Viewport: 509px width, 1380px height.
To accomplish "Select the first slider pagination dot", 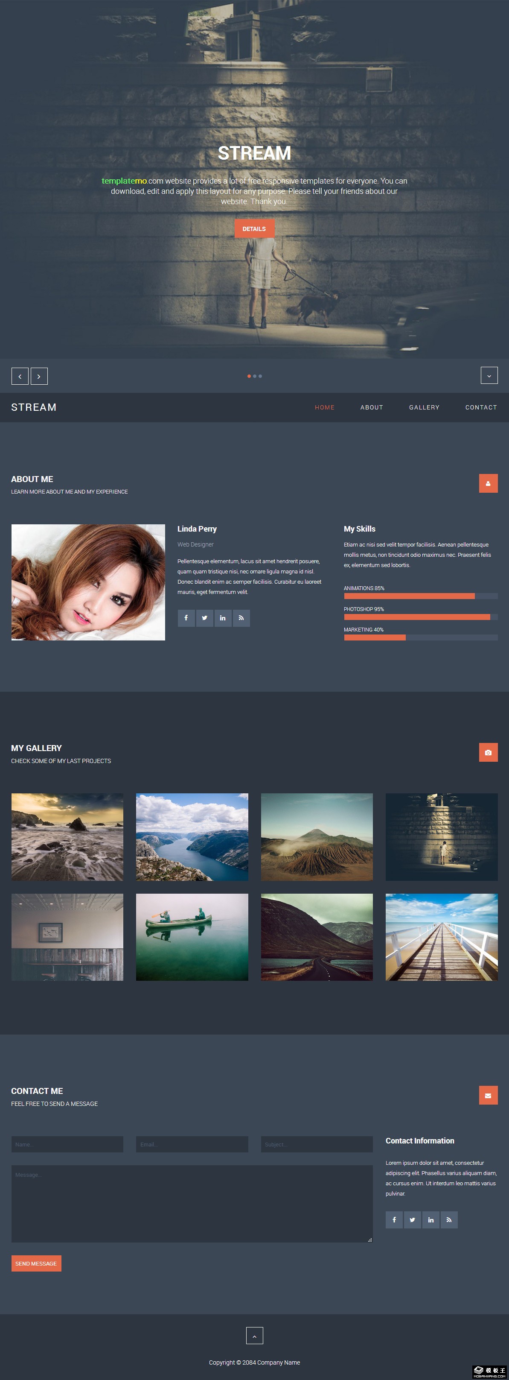I will pyautogui.click(x=249, y=376).
